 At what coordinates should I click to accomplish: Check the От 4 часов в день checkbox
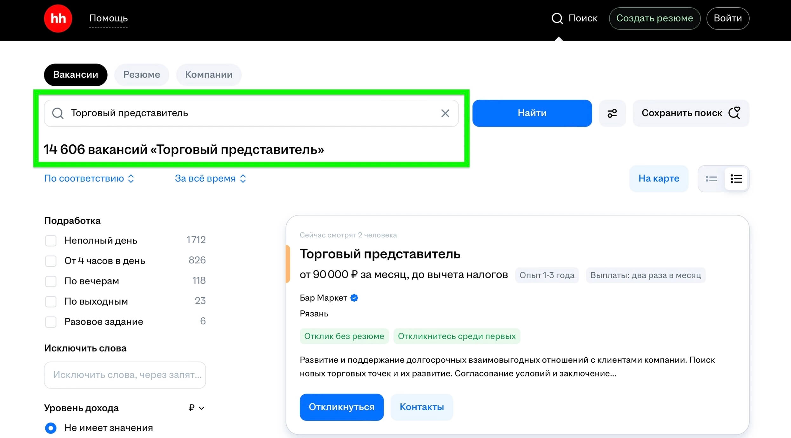(x=51, y=261)
